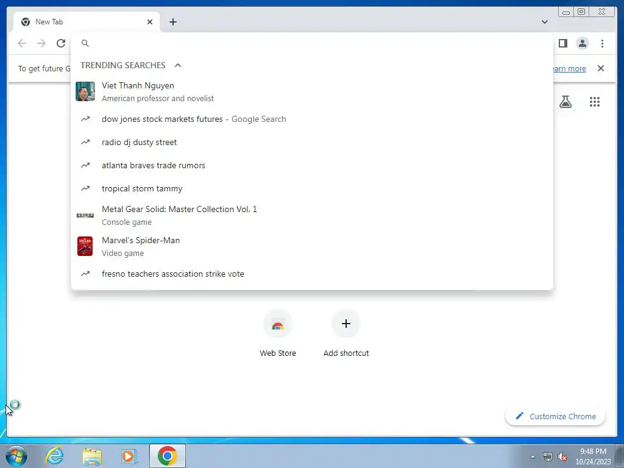Open Marvel's Spider-Man suggestion
This screenshot has width=624, height=468.
(311, 246)
